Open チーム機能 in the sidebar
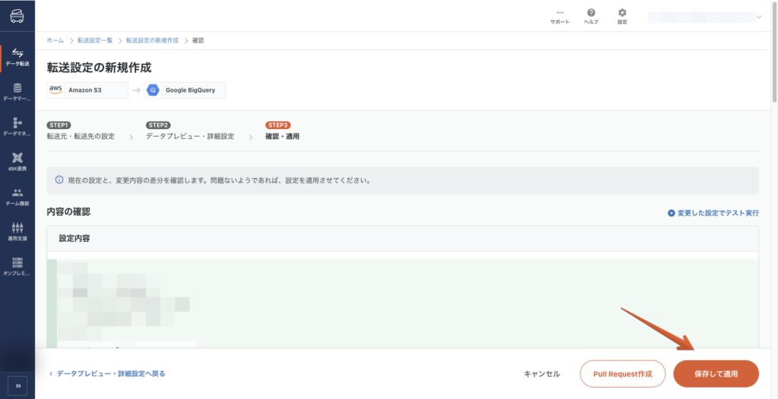Viewport: 778px width, 399px height. [x=17, y=196]
